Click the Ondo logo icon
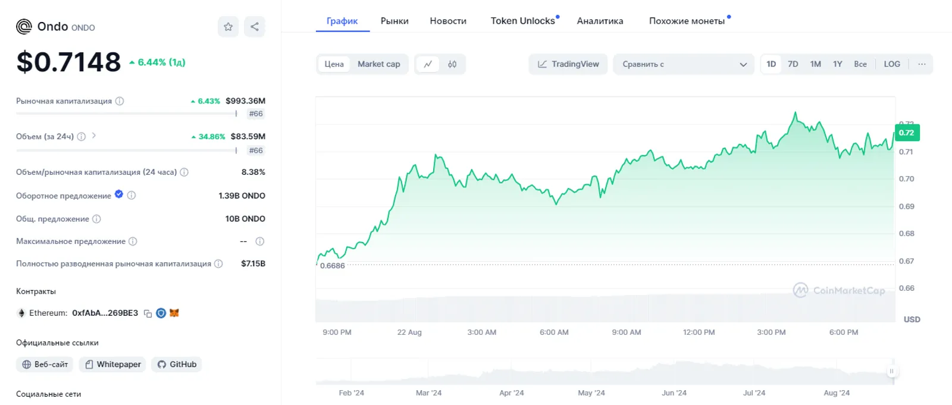The height and width of the screenshot is (405, 952). pos(24,27)
